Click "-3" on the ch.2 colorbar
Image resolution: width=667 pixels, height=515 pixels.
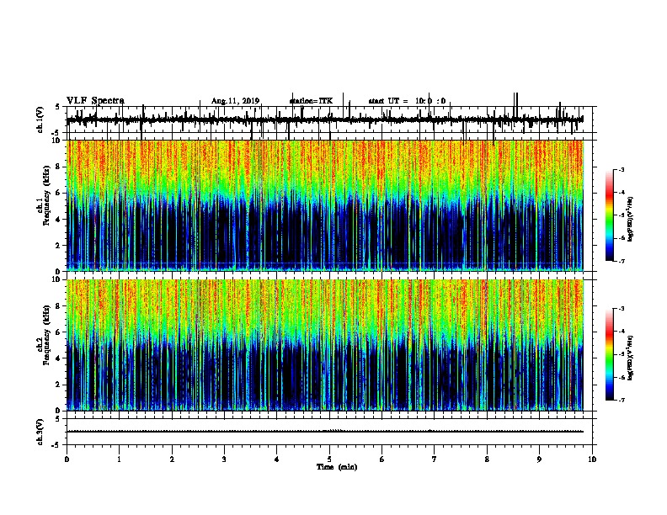click(x=622, y=309)
